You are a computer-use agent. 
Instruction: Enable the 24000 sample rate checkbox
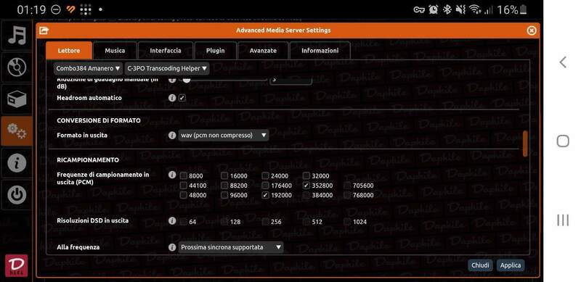(265, 175)
